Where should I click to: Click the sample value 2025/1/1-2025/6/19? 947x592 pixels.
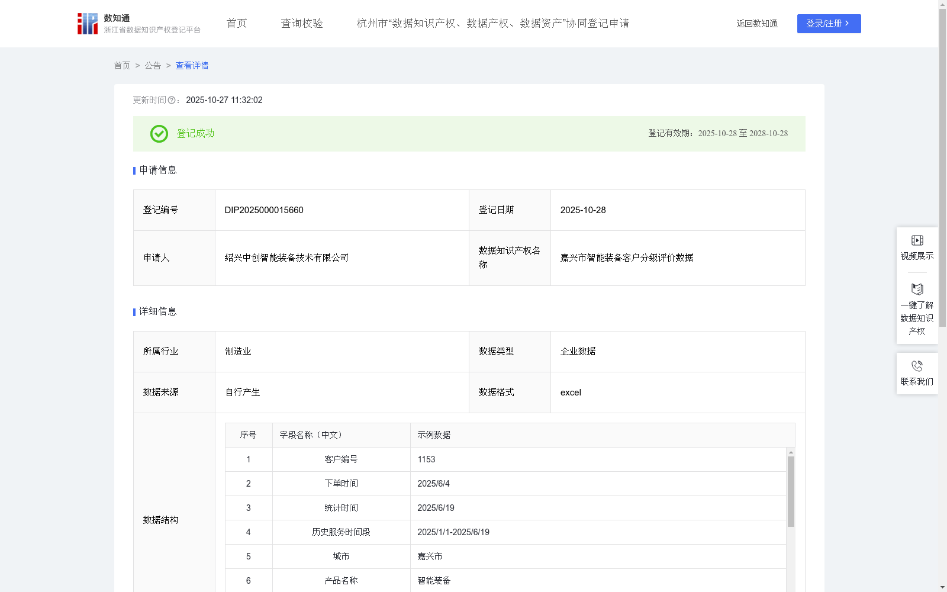tap(453, 532)
